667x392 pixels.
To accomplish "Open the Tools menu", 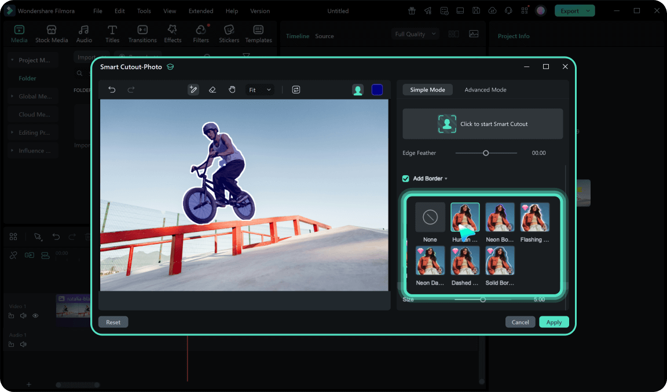I will (x=144, y=10).
